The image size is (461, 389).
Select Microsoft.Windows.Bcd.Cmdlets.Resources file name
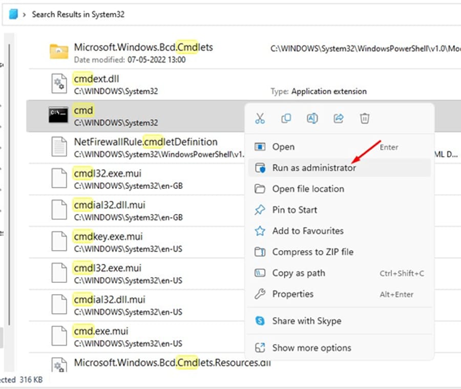pyautogui.click(x=172, y=362)
